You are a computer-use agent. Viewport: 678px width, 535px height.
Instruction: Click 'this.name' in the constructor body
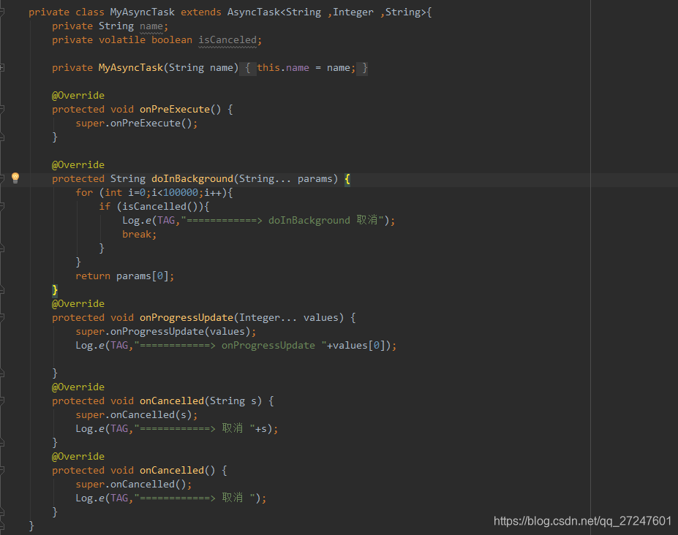(x=283, y=68)
